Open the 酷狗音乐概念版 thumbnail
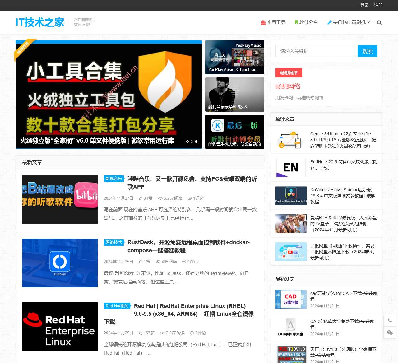The width and height of the screenshot is (398, 363). (x=235, y=132)
